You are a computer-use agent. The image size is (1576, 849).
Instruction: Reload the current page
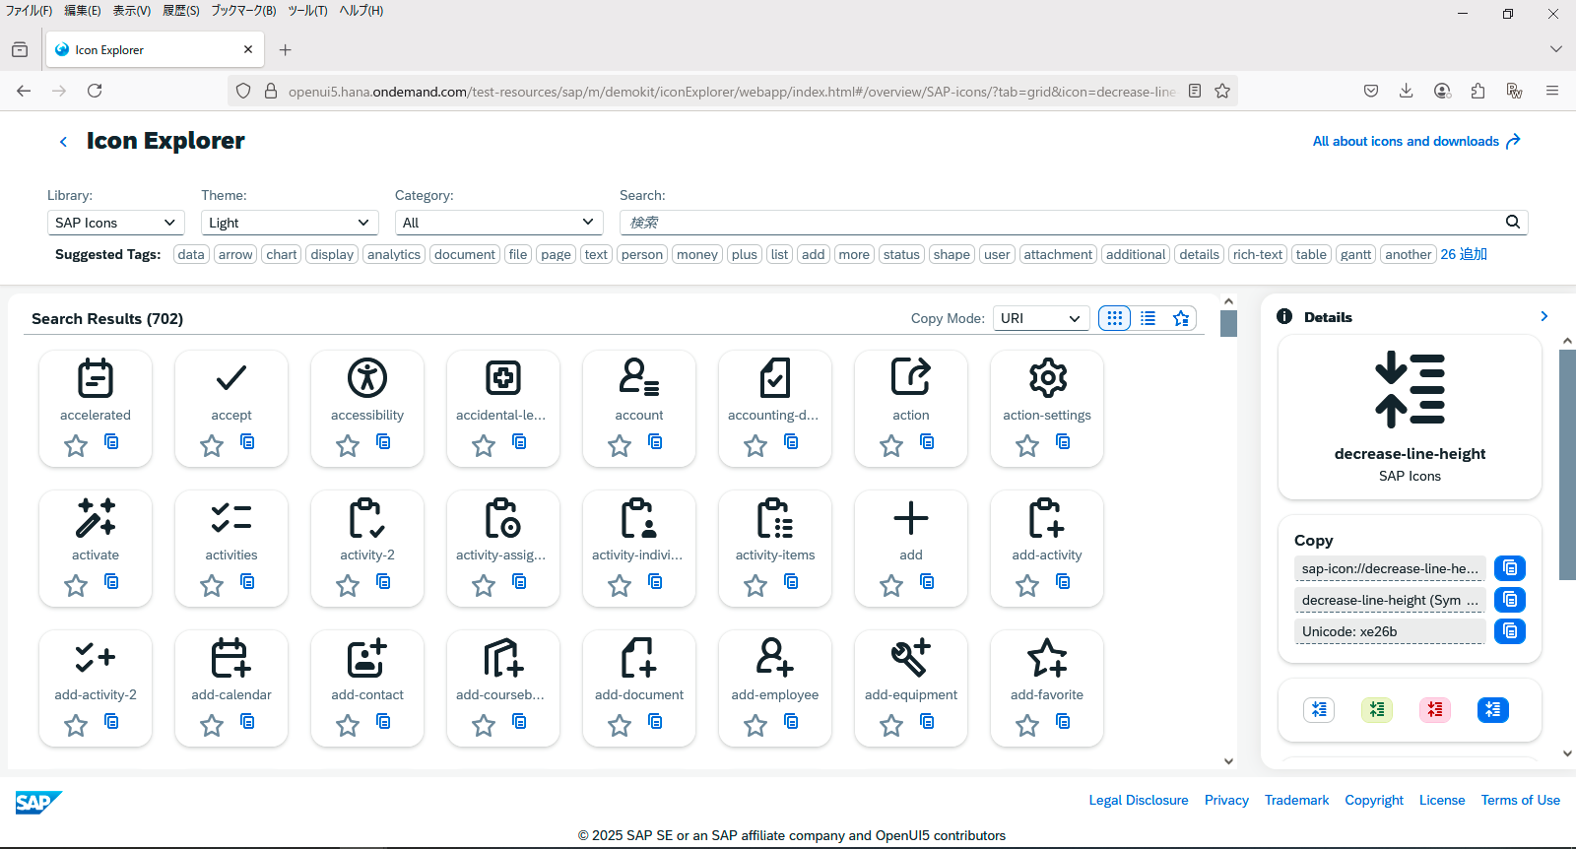(x=95, y=91)
